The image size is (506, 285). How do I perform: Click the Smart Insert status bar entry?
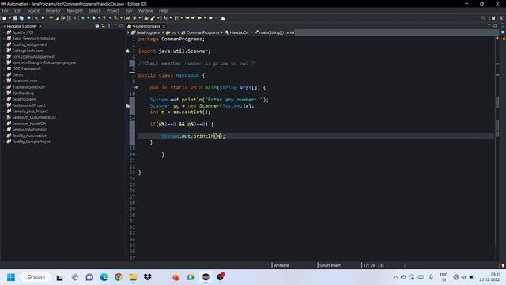tap(330, 265)
